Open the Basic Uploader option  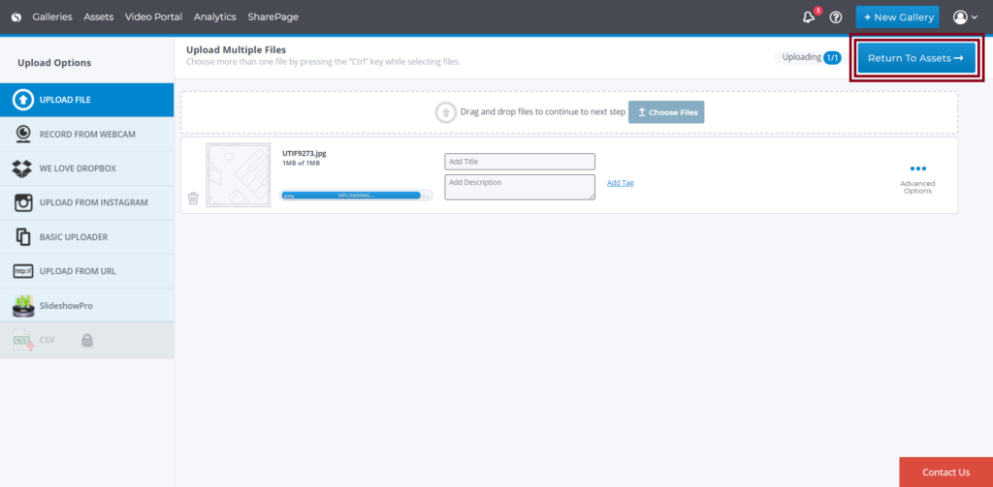[86, 237]
